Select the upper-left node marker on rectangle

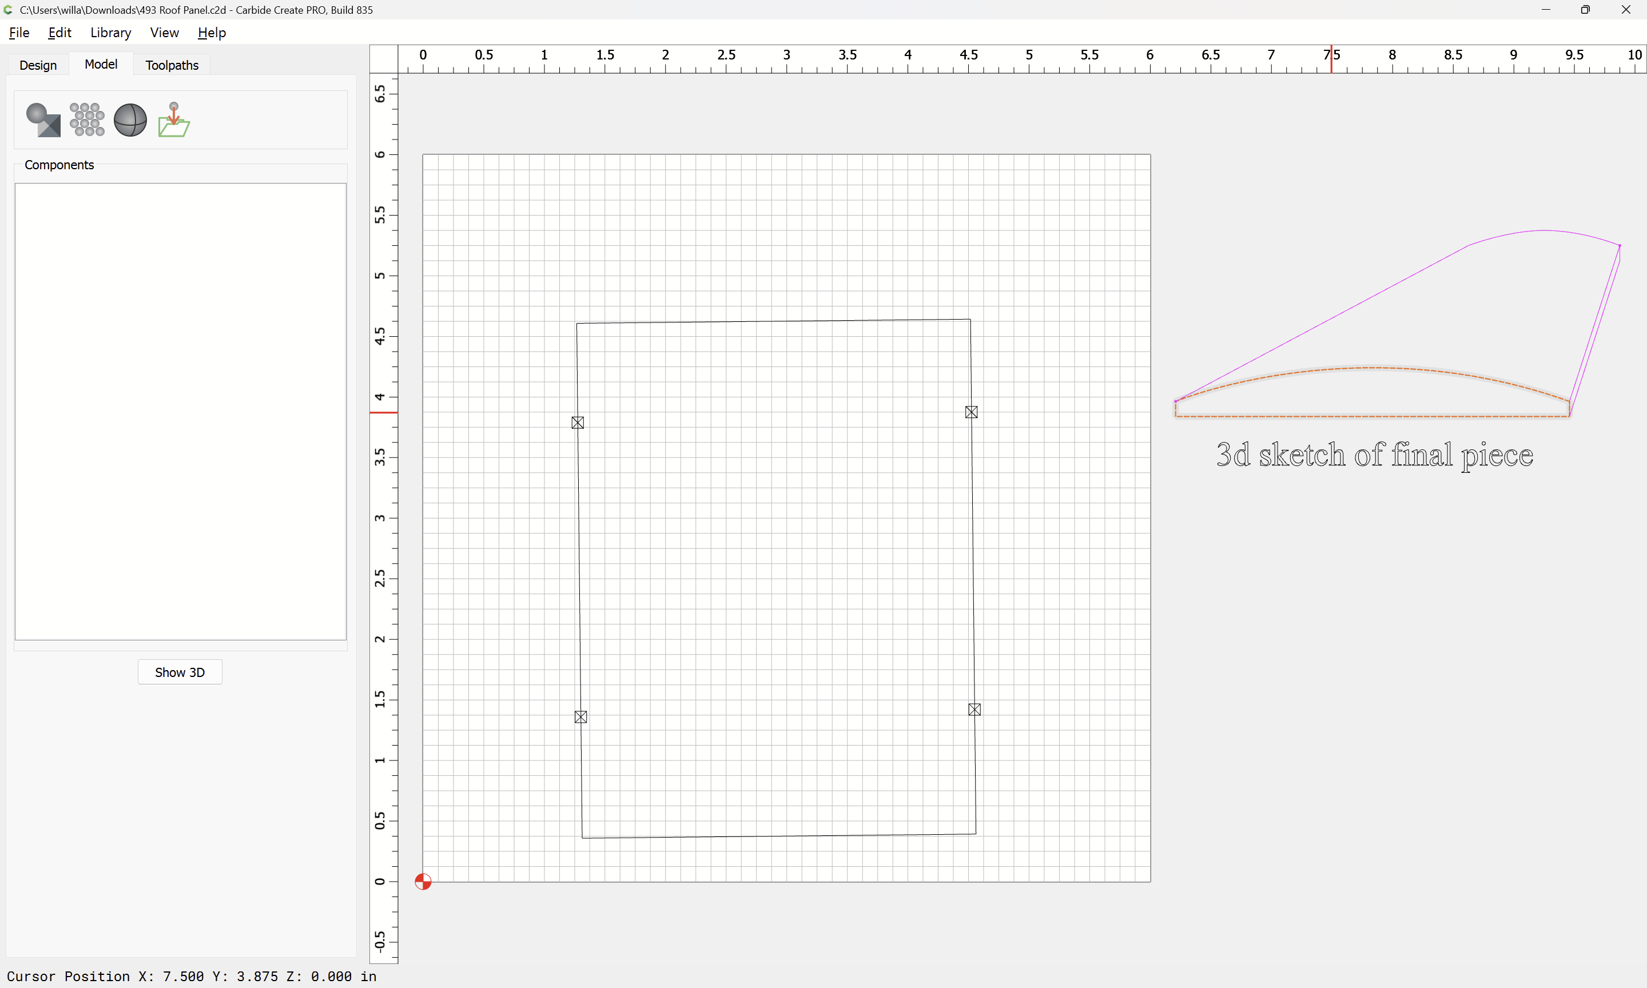(578, 423)
